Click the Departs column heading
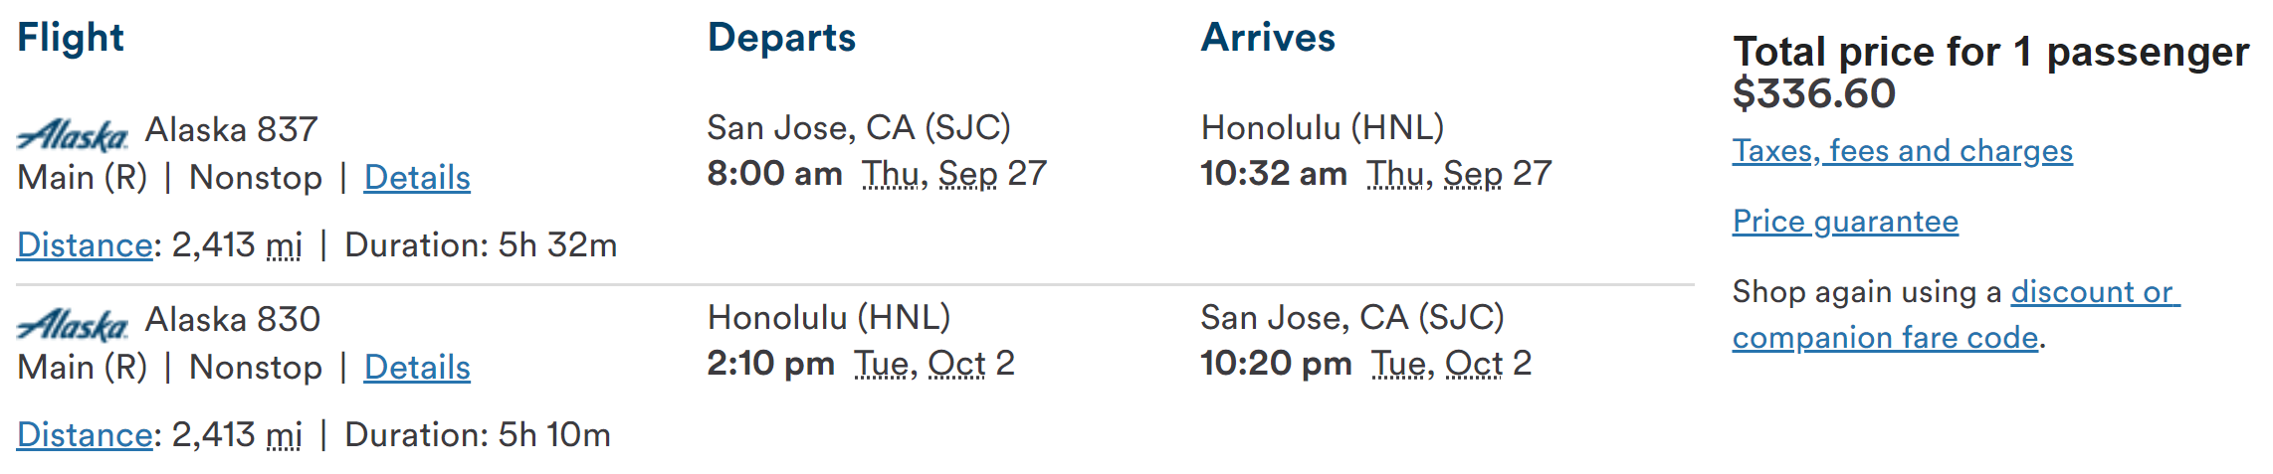This screenshot has height=474, width=2273. [x=781, y=38]
